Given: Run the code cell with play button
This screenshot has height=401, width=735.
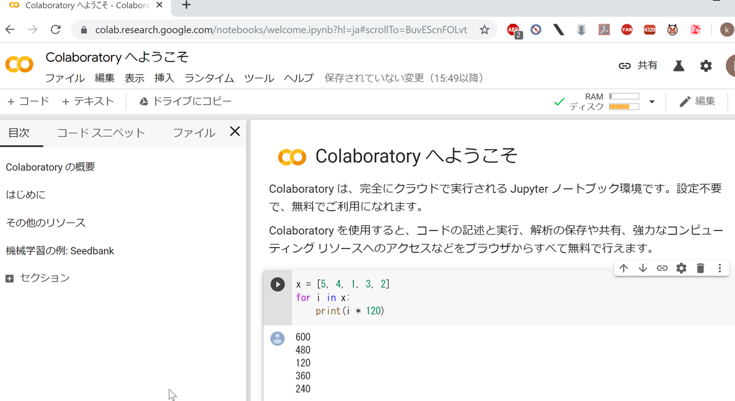Looking at the screenshot, I should 277,285.
